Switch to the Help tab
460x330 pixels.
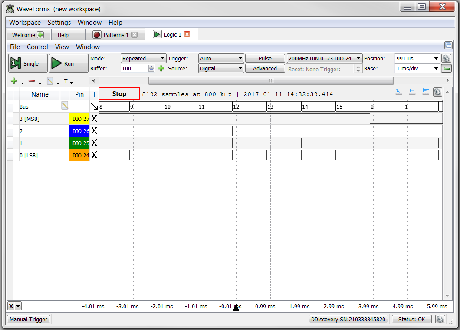tap(69, 35)
